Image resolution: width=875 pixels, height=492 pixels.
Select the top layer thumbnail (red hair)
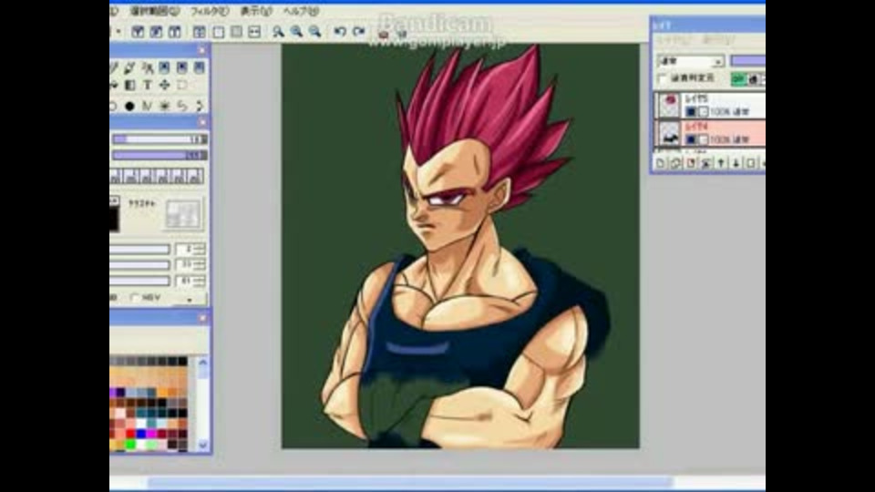point(669,106)
